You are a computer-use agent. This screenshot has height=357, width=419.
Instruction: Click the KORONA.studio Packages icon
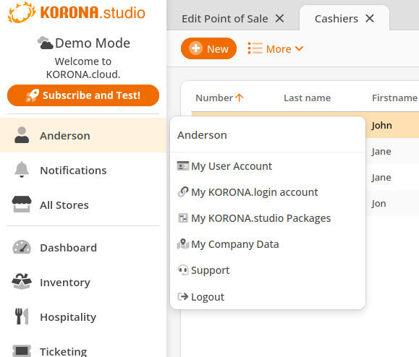pos(183,218)
